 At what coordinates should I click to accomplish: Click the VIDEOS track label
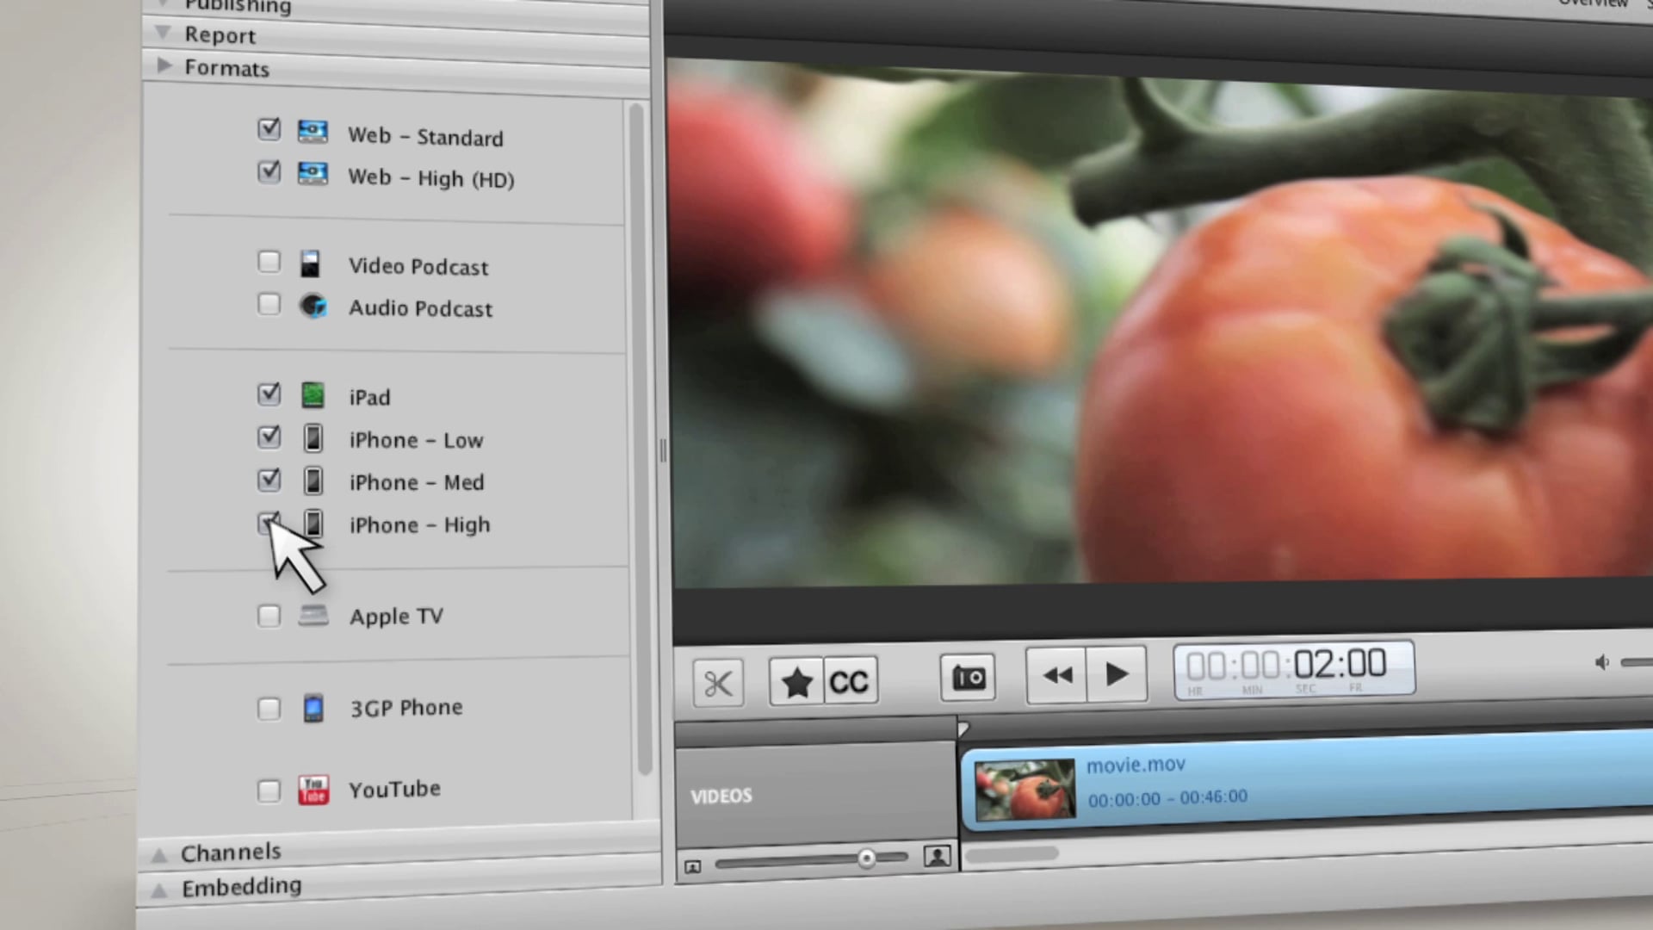pyautogui.click(x=721, y=796)
